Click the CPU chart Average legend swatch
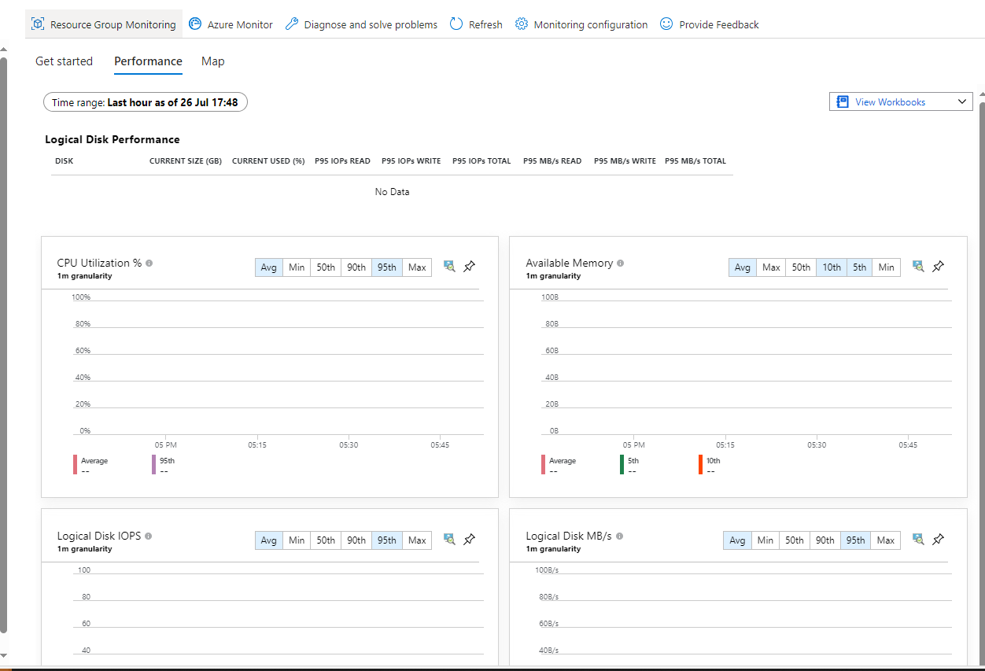The width and height of the screenshot is (985, 671). pos(76,465)
